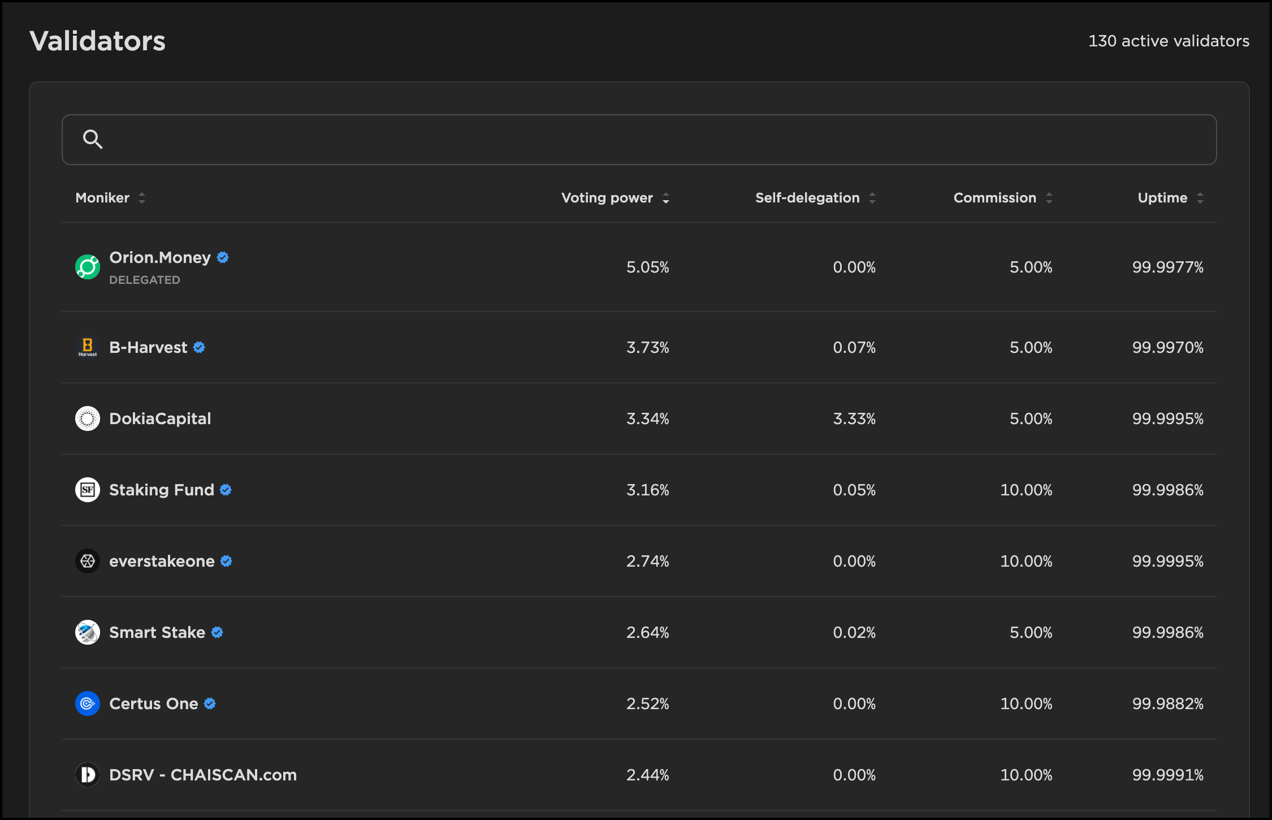Click DSRV uptime 99.9991%
The image size is (1272, 820).
1168,775
